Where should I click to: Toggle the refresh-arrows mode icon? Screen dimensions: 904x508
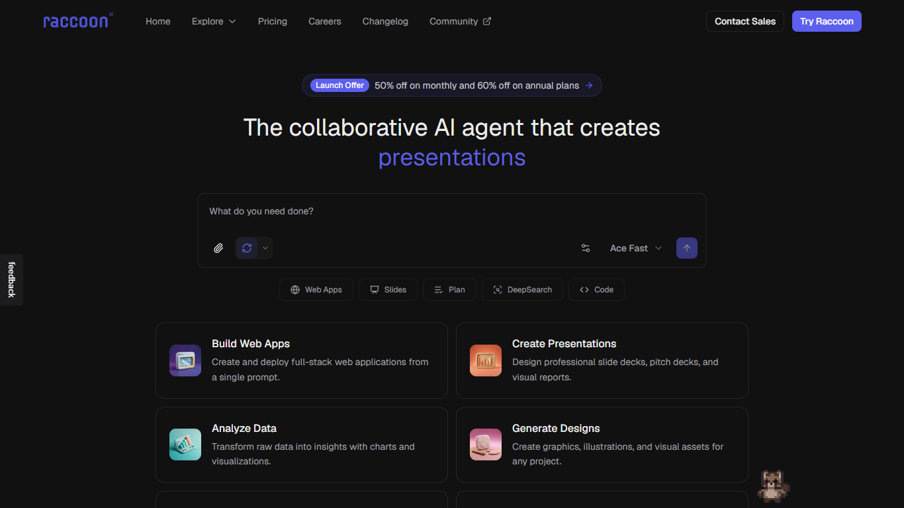[247, 248]
